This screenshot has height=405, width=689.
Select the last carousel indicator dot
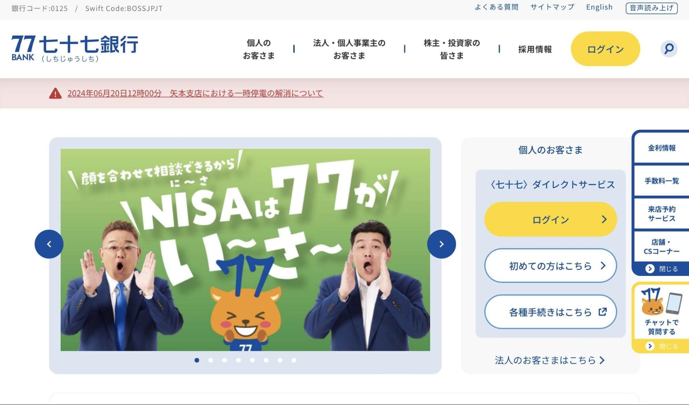click(294, 360)
